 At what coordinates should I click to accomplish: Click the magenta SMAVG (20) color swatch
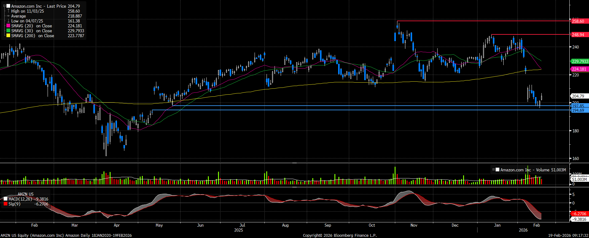8,26
